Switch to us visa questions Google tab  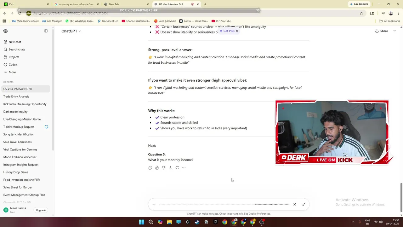coord(77,4)
